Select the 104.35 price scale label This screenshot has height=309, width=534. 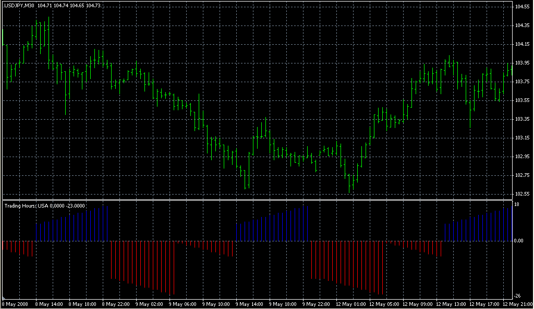pos(523,25)
